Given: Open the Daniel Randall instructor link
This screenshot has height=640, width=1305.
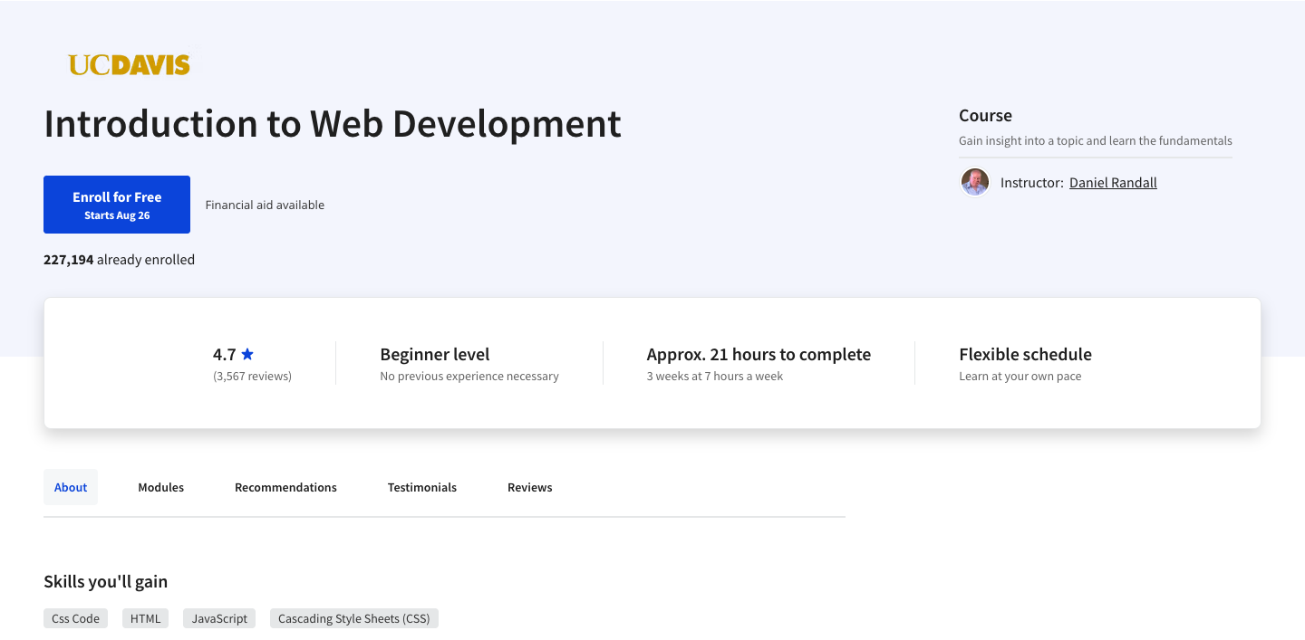Looking at the screenshot, I should (1113, 182).
